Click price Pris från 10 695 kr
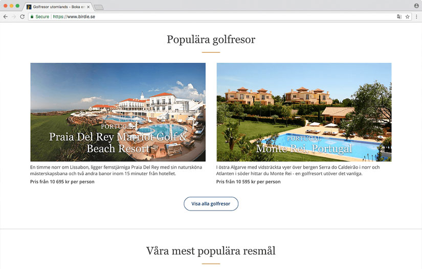 [x=62, y=182]
